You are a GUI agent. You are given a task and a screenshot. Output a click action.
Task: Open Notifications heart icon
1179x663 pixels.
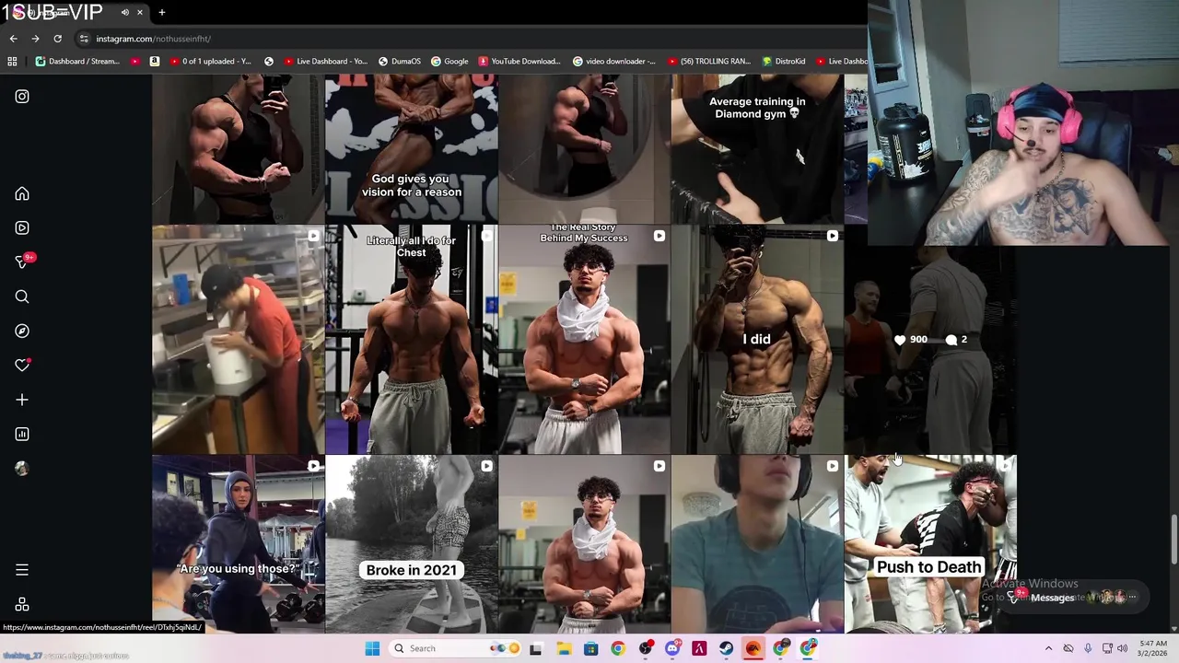click(22, 366)
